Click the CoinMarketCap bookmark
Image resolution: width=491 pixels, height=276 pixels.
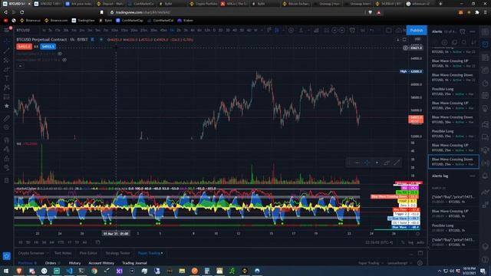(130, 21)
